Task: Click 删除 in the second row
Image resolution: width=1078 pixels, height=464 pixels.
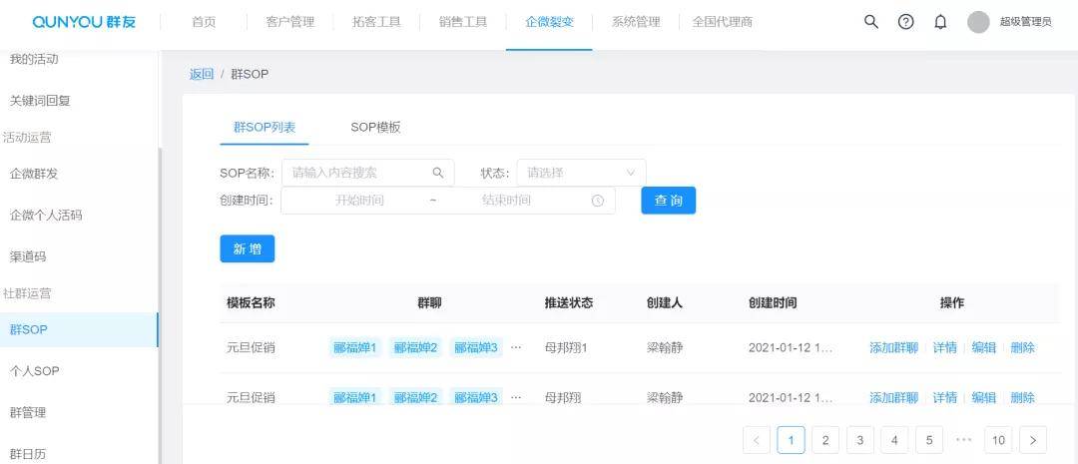Action: (x=1022, y=396)
